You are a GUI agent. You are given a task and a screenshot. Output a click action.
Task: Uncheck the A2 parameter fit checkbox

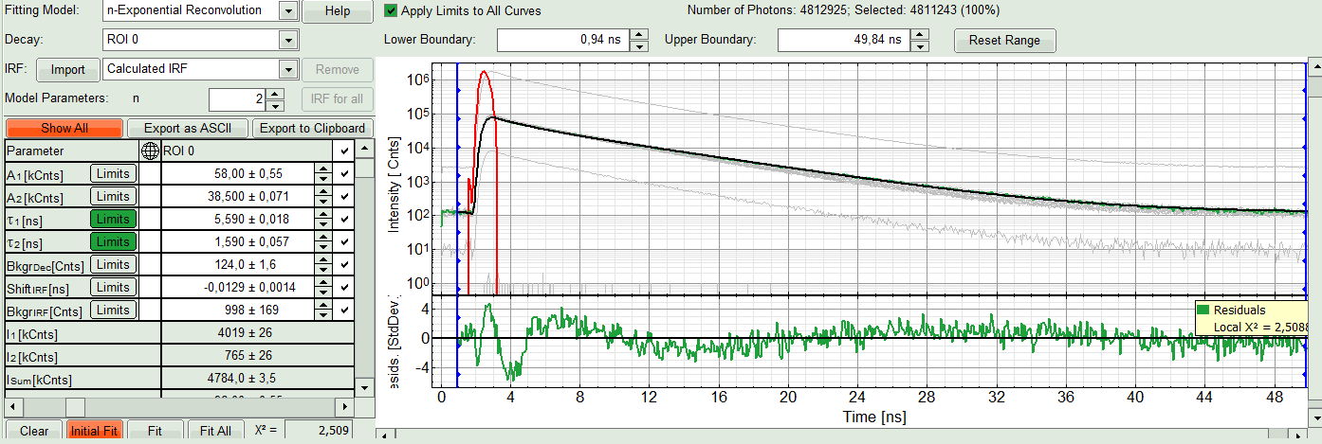coord(344,196)
